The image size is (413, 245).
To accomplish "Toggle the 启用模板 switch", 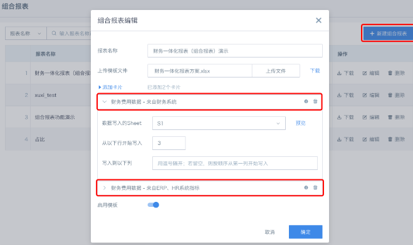I will tap(154, 205).
